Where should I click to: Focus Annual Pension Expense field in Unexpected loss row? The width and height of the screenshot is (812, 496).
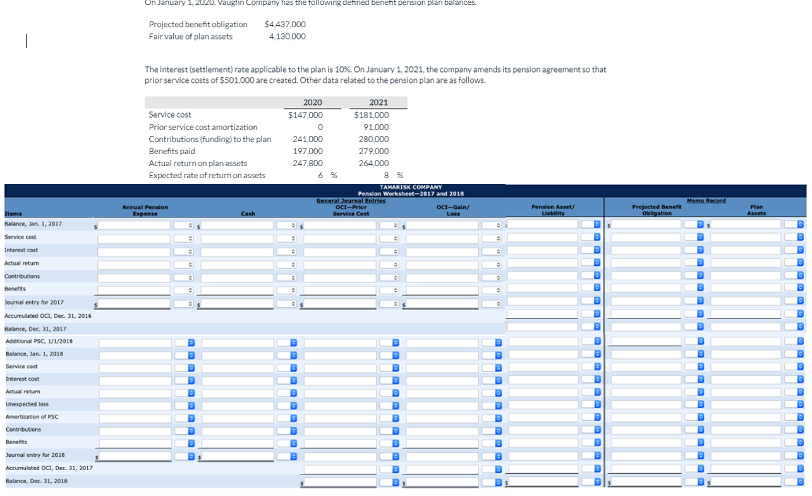(x=135, y=406)
